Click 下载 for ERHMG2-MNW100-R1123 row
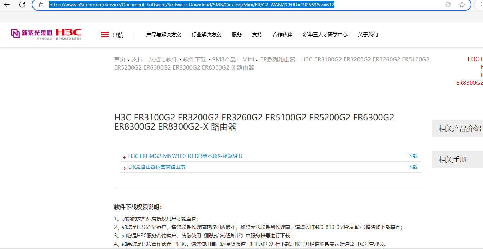483x249 pixels. point(413,156)
